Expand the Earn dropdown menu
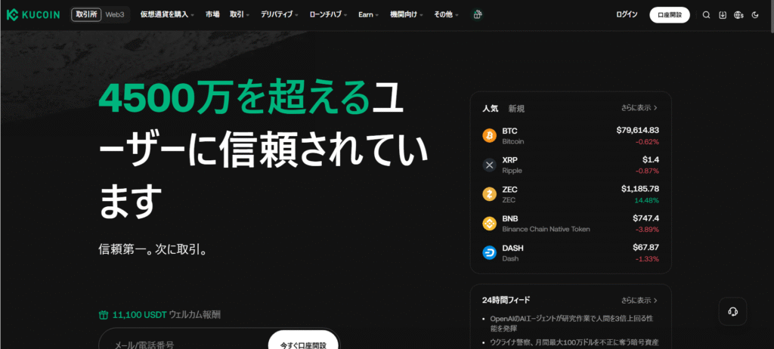The height and width of the screenshot is (349, 774). point(368,15)
